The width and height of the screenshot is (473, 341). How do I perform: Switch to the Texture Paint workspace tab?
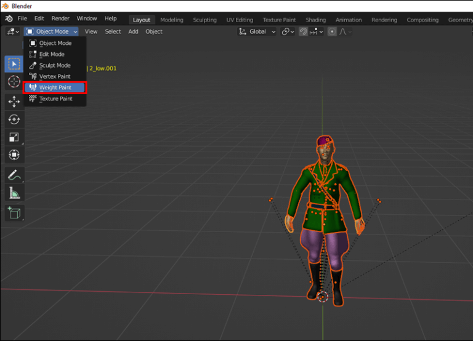(279, 20)
